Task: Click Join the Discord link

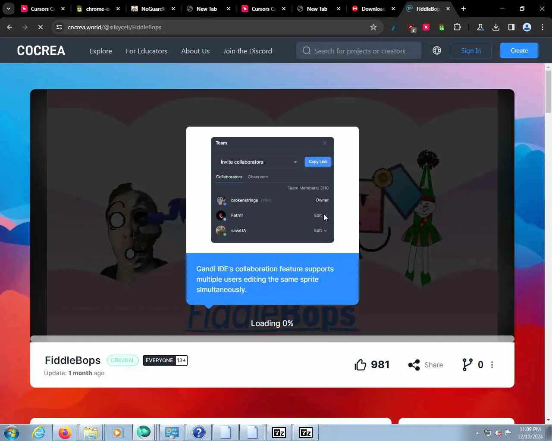Action: click(x=248, y=51)
